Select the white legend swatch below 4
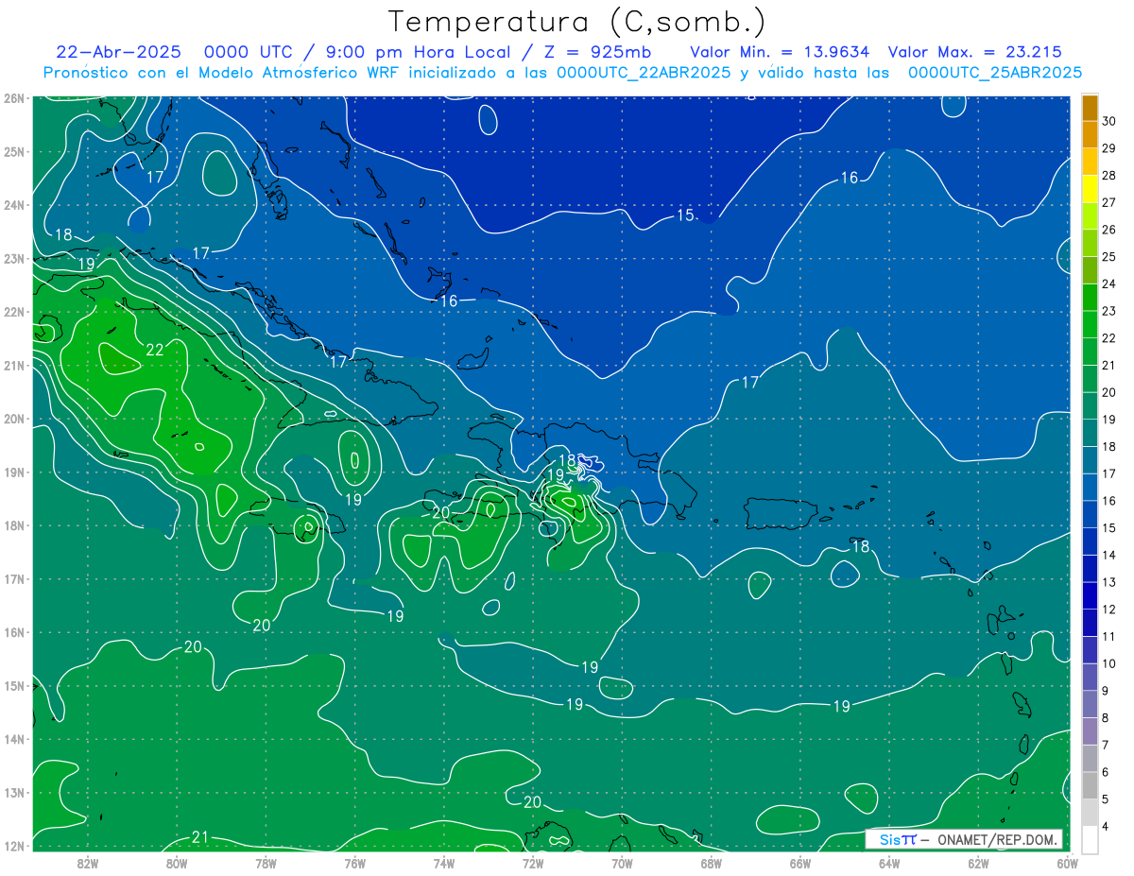 (1090, 839)
